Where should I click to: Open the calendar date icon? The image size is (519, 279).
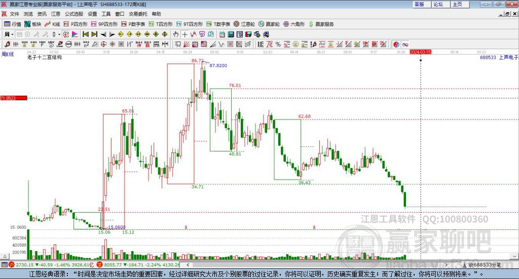(x=222, y=34)
